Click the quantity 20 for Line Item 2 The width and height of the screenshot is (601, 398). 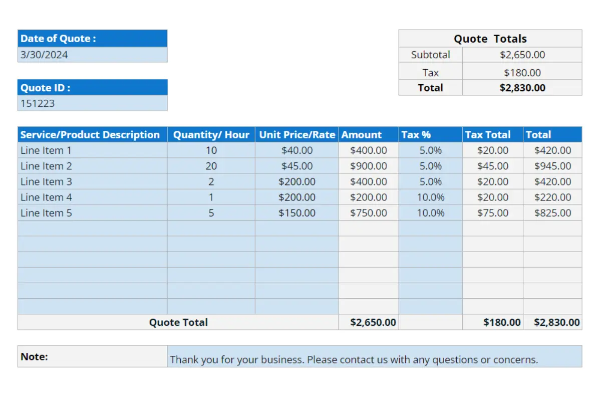[211, 166]
